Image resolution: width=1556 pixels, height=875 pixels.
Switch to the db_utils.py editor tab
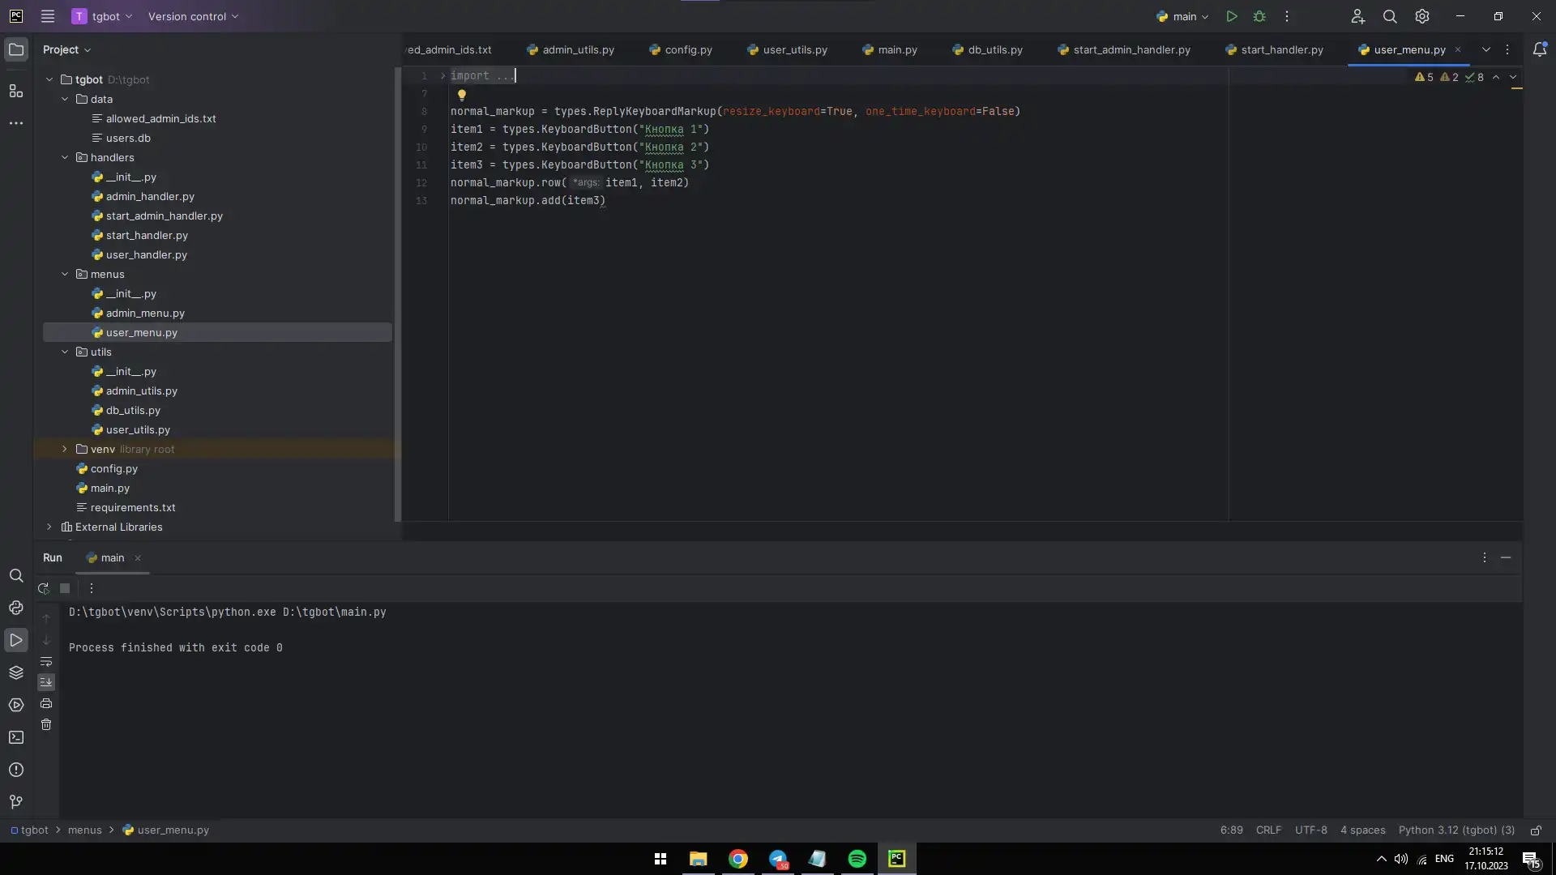click(x=994, y=49)
